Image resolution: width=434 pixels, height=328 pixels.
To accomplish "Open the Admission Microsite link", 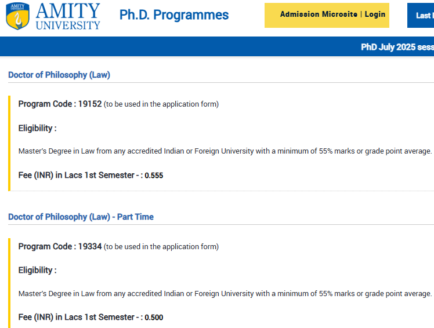I will coord(319,14).
